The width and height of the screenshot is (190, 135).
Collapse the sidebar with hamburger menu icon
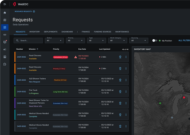pos(5,4)
